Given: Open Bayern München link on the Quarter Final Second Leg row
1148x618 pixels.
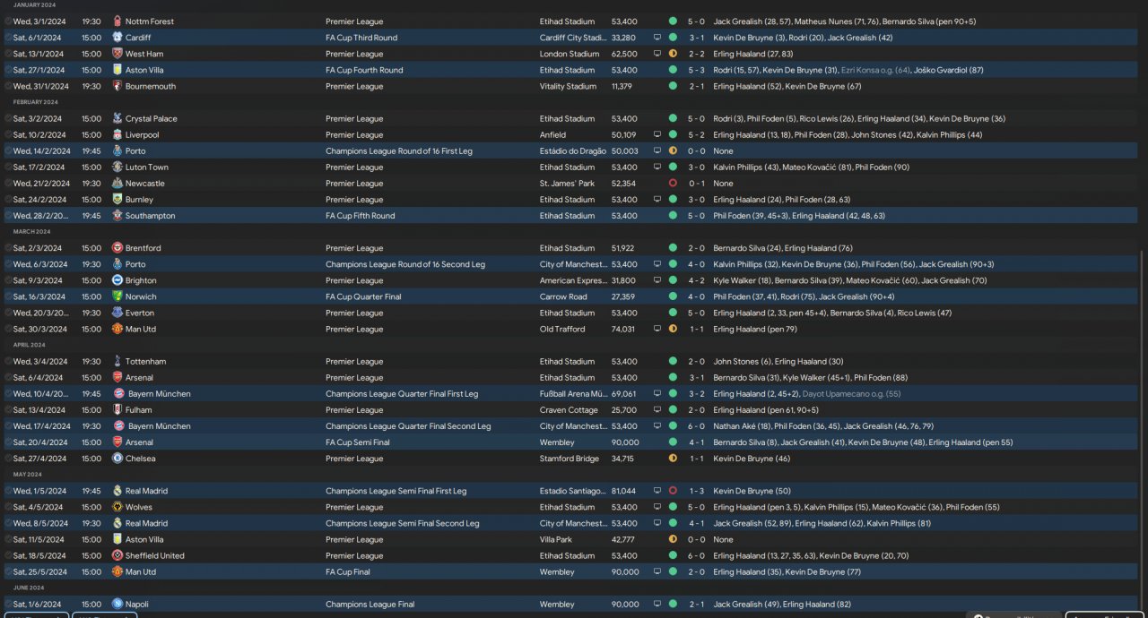Looking at the screenshot, I should click(x=160, y=426).
